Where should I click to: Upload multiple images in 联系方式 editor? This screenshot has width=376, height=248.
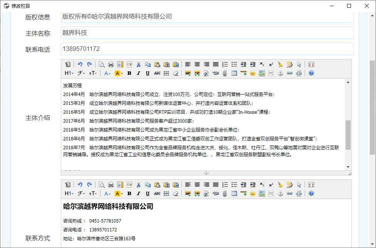(197, 194)
